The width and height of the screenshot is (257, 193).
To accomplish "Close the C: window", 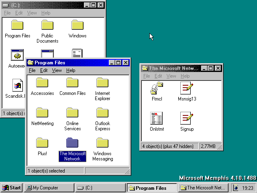I will (101, 5).
